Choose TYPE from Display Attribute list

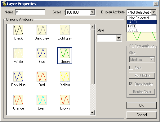[142, 26]
